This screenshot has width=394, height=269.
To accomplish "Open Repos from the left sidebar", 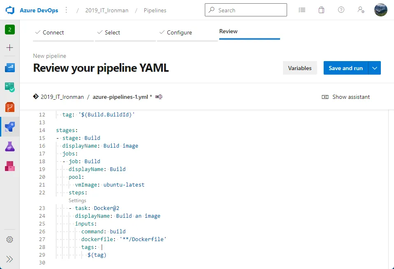I will [9, 107].
